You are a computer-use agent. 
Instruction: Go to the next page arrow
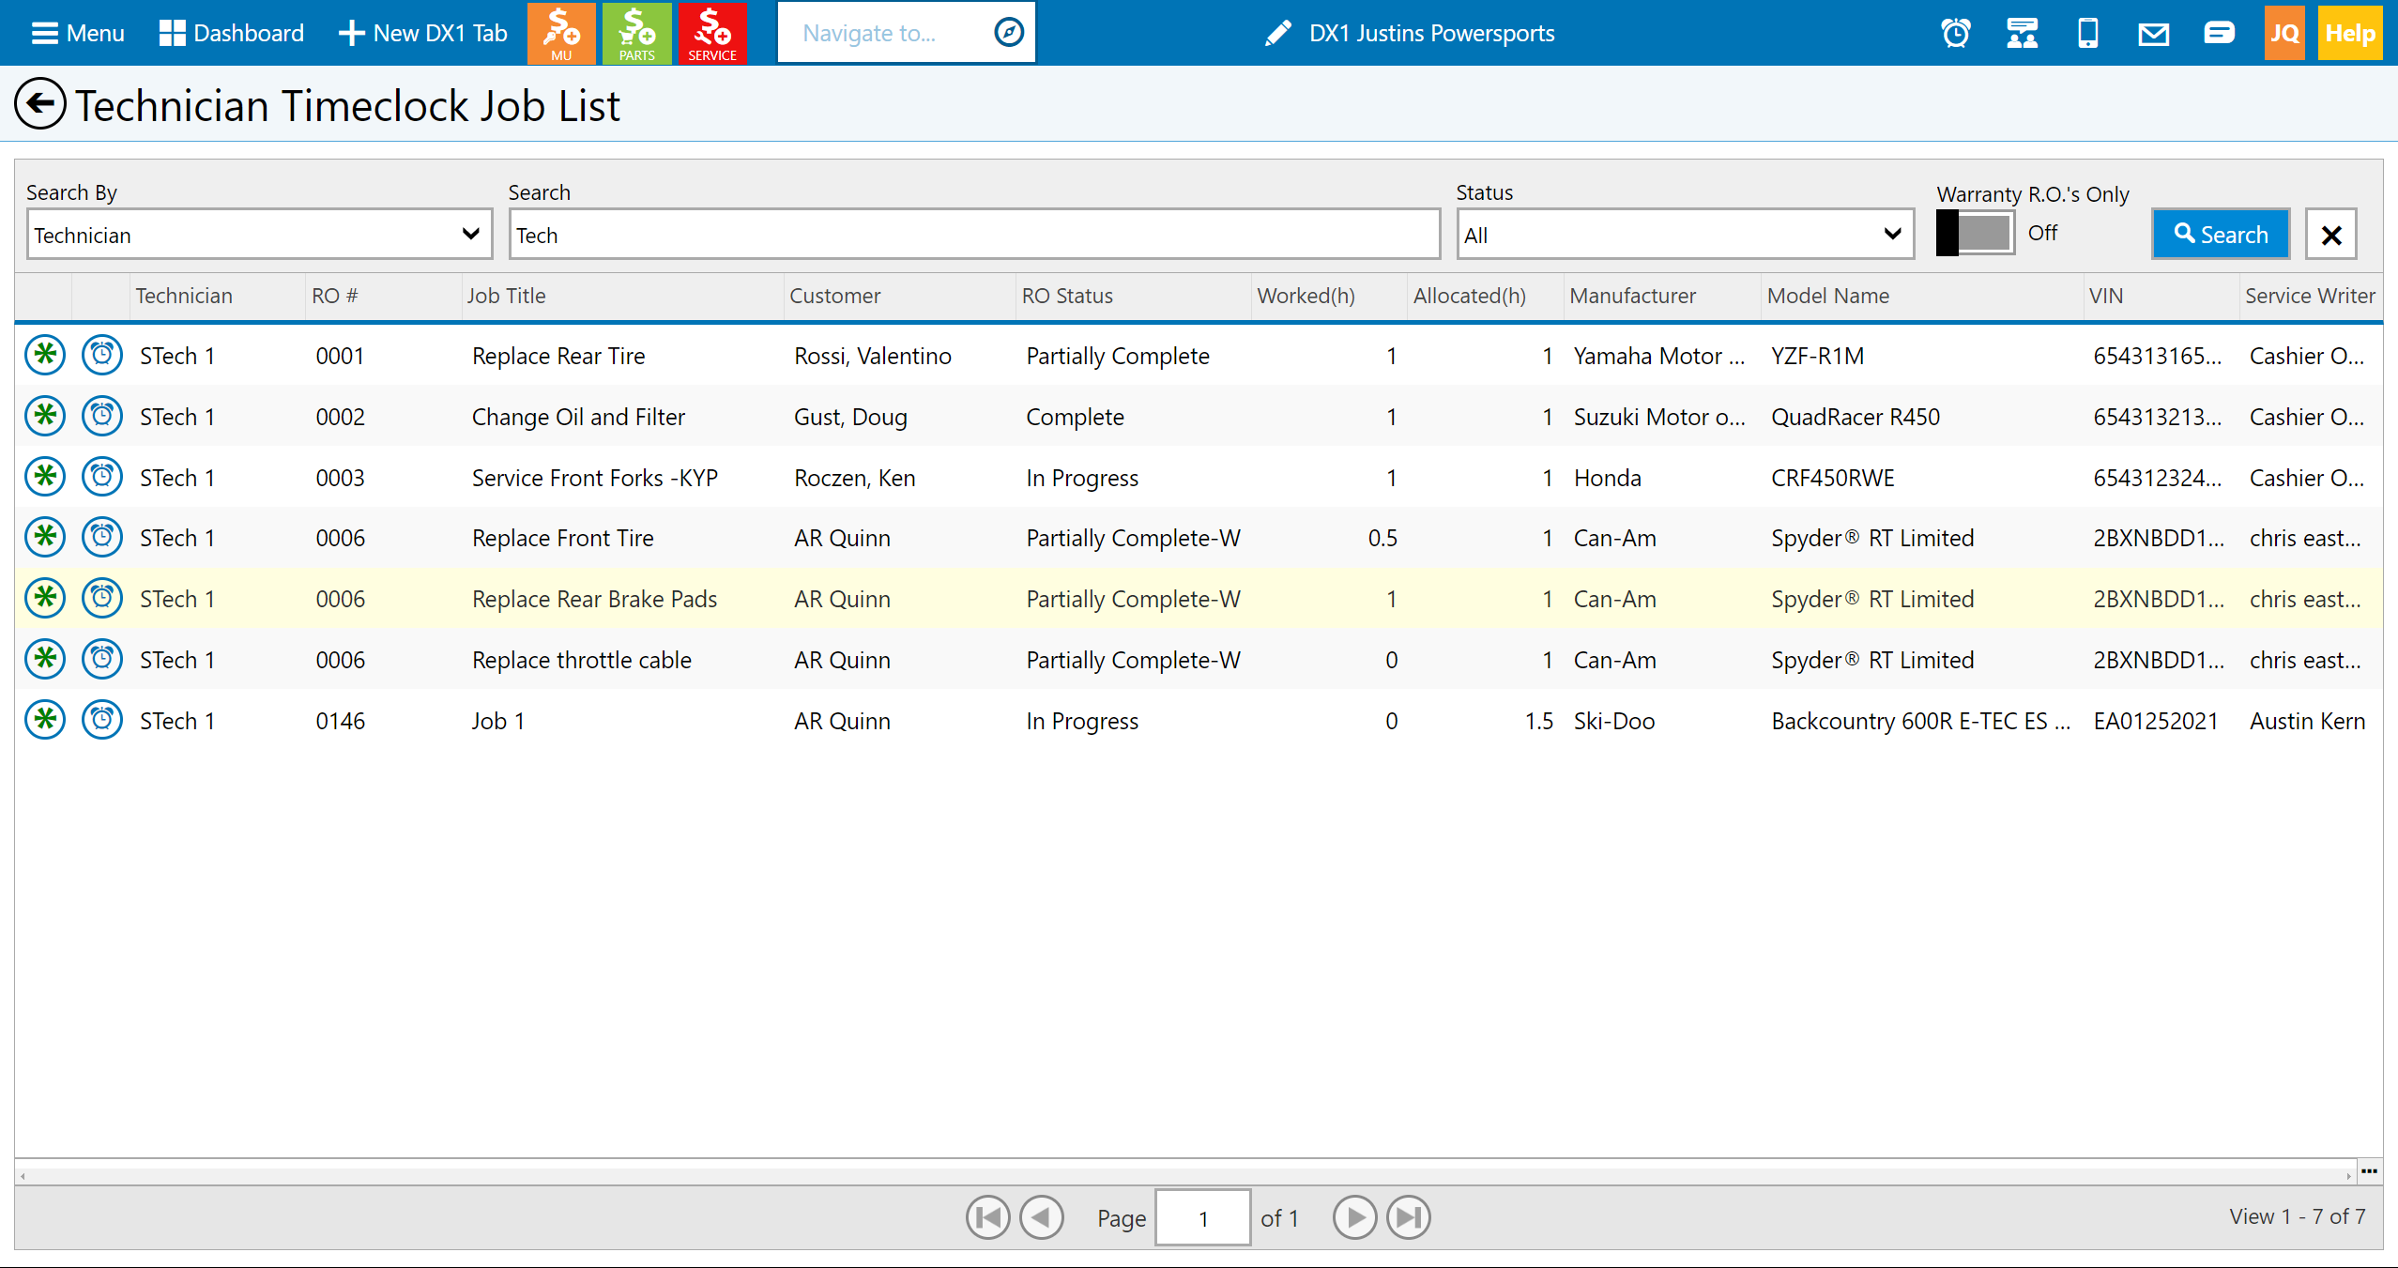pyautogui.click(x=1354, y=1217)
